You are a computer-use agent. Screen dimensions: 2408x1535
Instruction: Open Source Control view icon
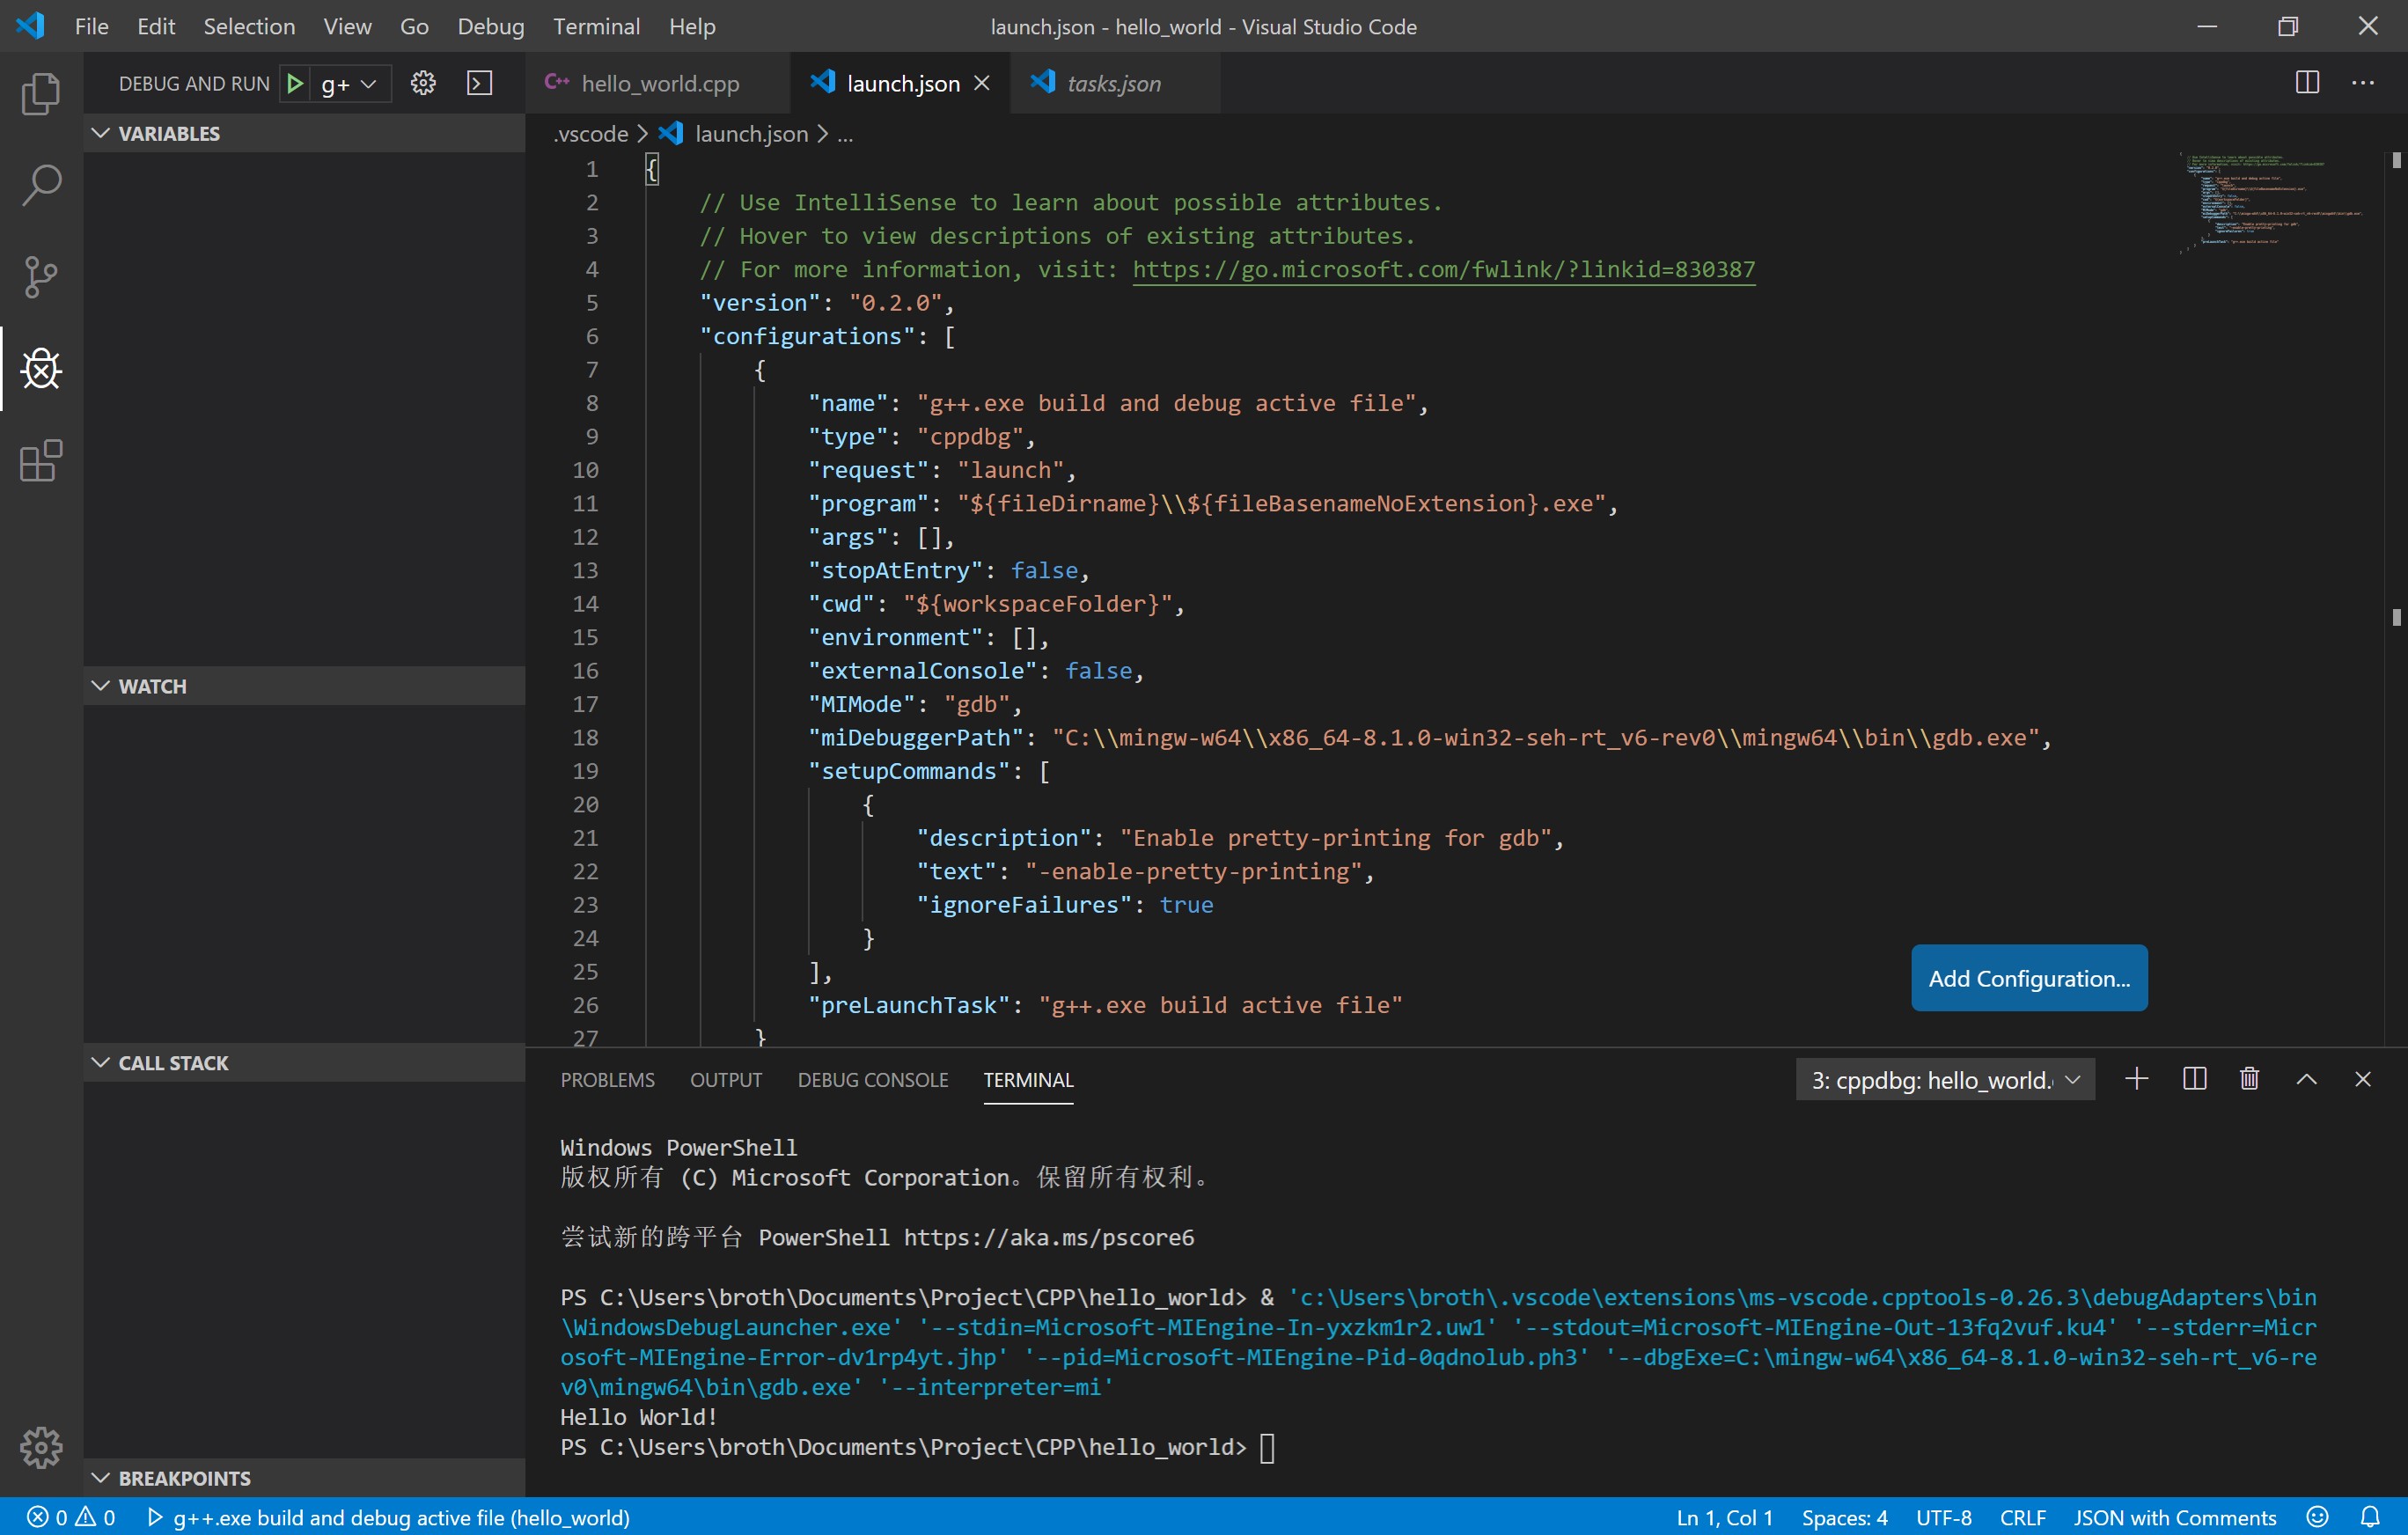click(x=41, y=277)
